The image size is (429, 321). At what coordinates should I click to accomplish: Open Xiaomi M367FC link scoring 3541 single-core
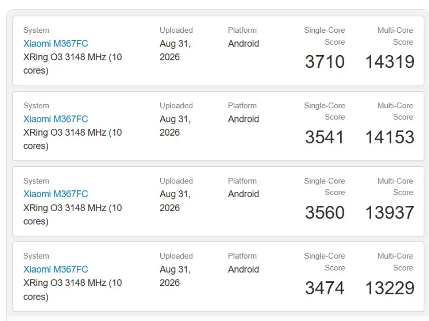[56, 119]
